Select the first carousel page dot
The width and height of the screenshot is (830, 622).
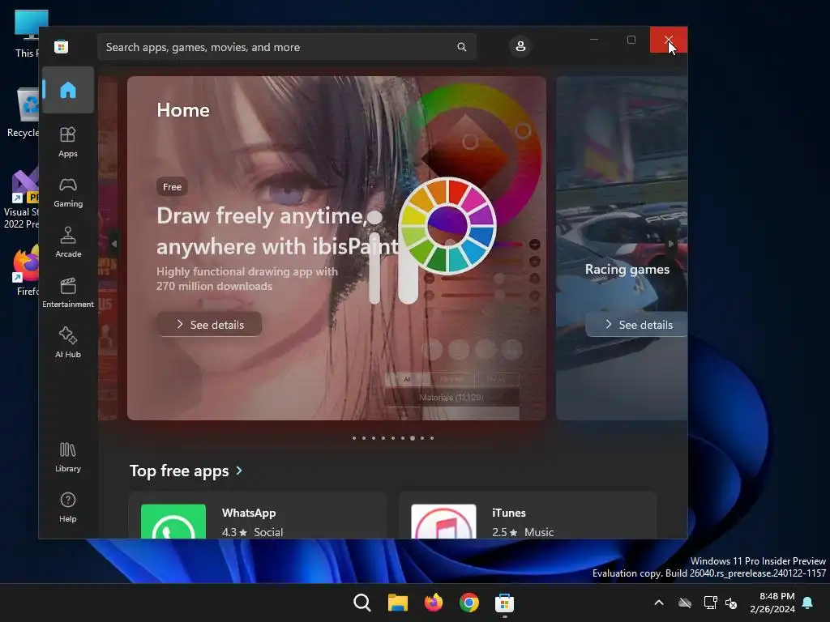354,438
